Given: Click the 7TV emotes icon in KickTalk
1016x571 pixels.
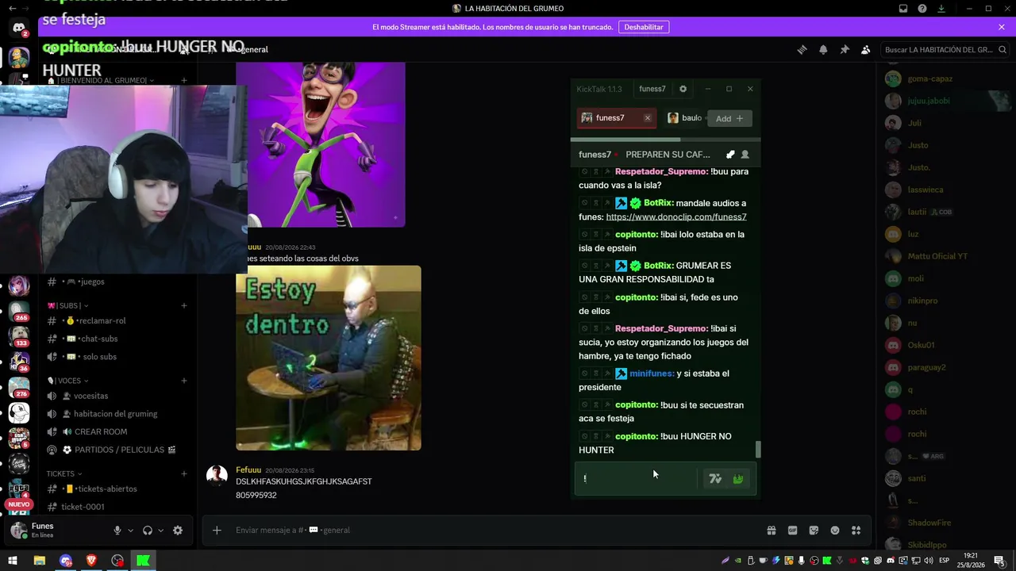Looking at the screenshot, I should [715, 478].
